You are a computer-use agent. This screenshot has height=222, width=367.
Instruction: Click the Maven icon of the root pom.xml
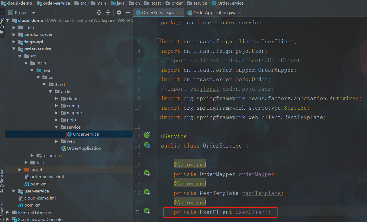(x=21, y=205)
